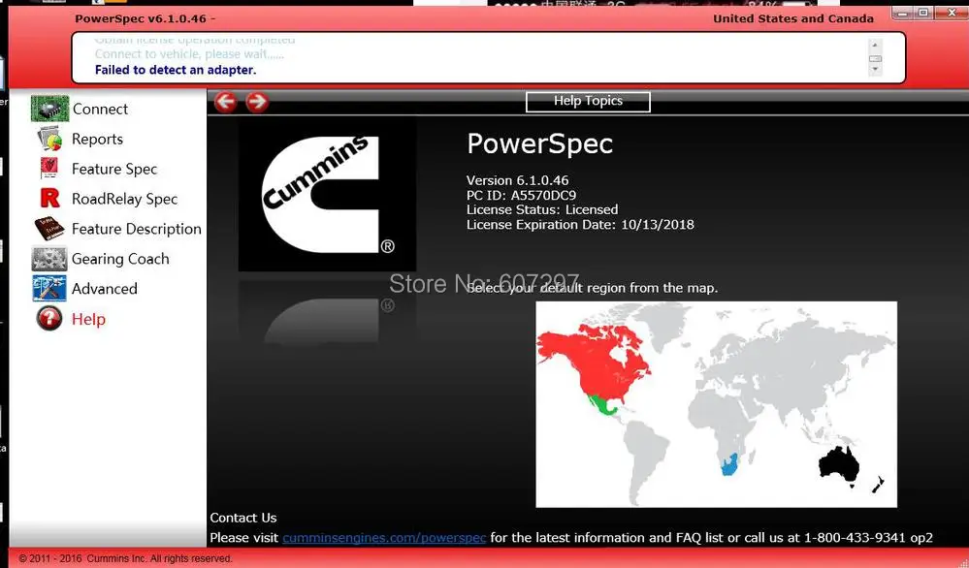Click the 'Connect to vehicle, please wait' line
The width and height of the screenshot is (969, 568).
tap(189, 54)
